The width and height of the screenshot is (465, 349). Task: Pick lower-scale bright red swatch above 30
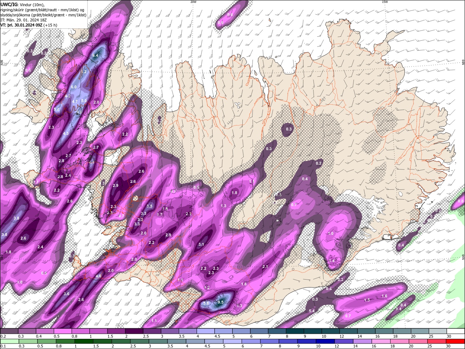click(455, 341)
